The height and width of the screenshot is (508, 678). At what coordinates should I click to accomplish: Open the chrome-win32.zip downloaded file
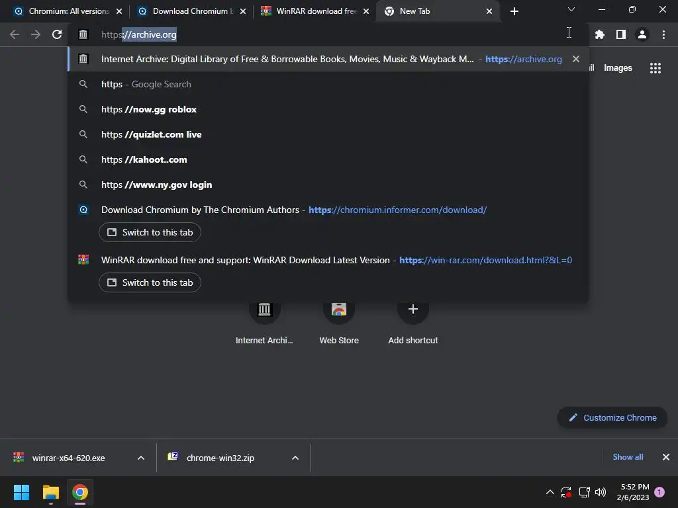[220, 458]
